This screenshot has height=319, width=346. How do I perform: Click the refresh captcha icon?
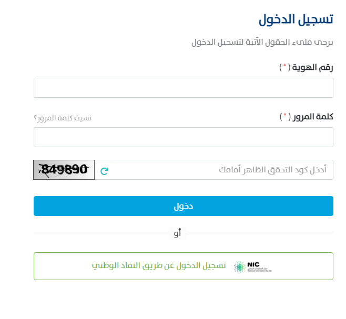[x=104, y=170]
